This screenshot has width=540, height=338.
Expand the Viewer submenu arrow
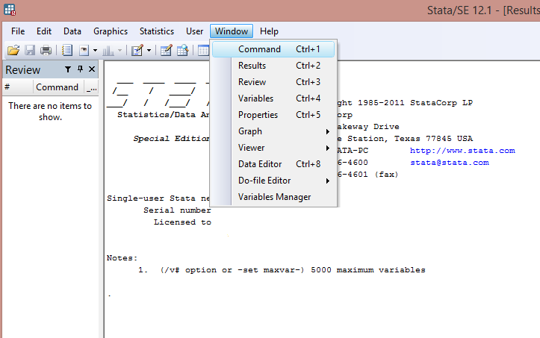click(x=328, y=148)
